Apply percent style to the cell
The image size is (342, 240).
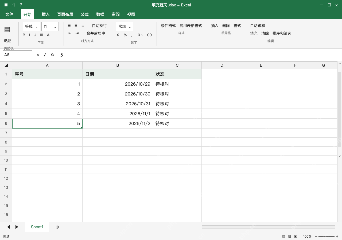click(125, 35)
